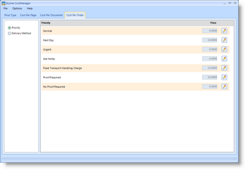Image resolution: width=245 pixels, height=169 pixels.
Task: Click the edit pencil for No Proof Required
Action: pos(224,86)
